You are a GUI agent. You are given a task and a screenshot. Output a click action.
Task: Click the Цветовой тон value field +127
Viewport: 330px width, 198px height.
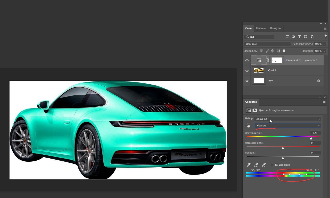(x=316, y=133)
